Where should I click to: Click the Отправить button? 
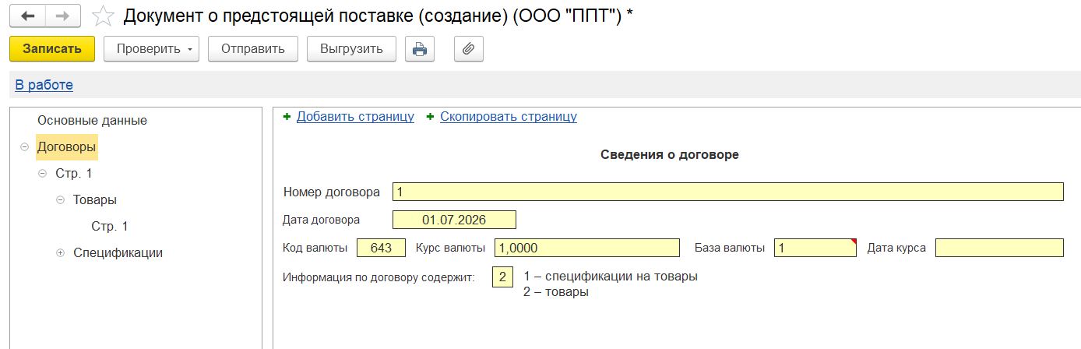253,48
